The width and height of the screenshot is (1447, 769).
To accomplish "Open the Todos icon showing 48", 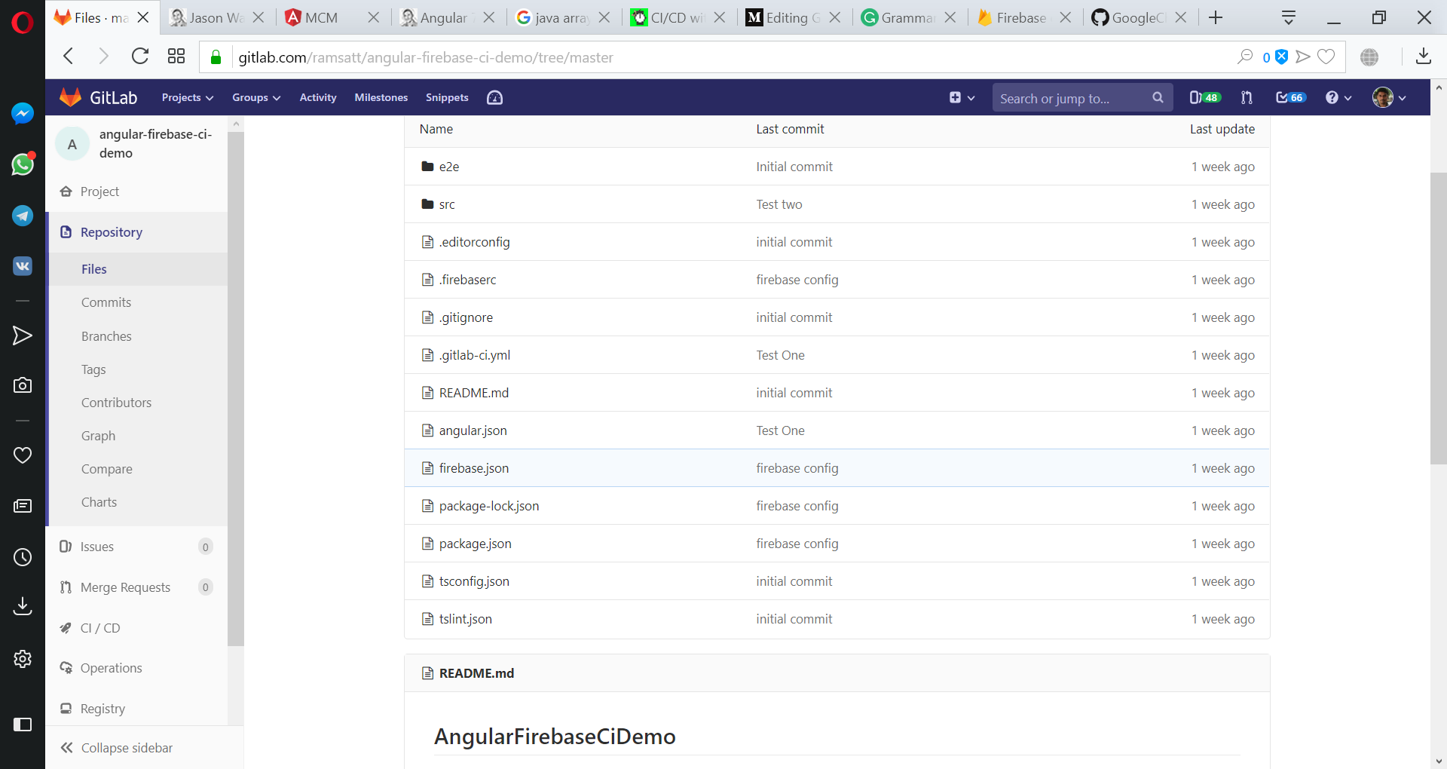I will (x=1204, y=97).
